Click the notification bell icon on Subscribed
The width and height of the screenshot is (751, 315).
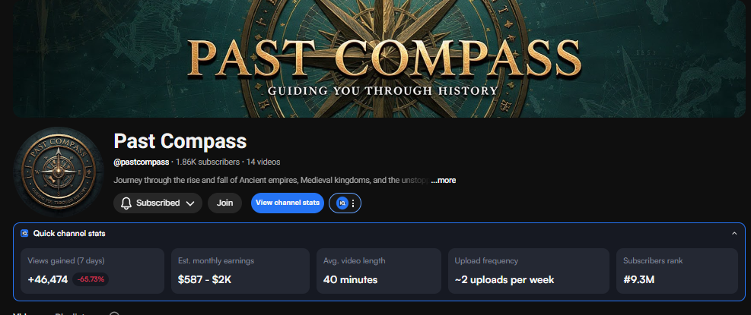(x=126, y=203)
